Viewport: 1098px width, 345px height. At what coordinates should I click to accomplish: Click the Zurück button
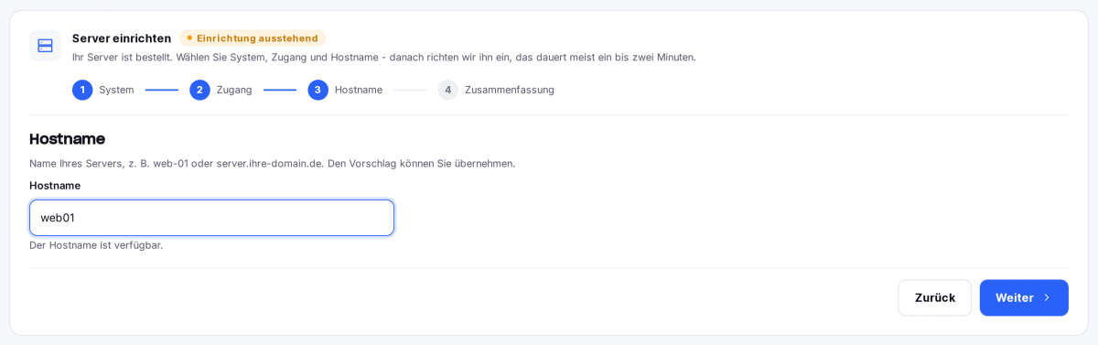[934, 297]
